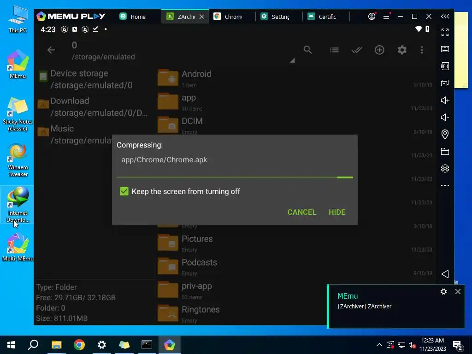This screenshot has width=472, height=354.
Task: Show more sidebar tools ellipsis
Action: click(x=445, y=185)
